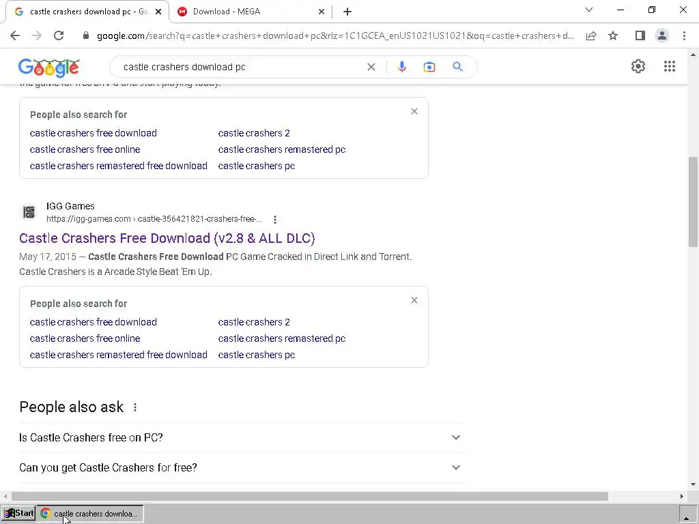Click the horizontal scrollbar thumb
This screenshot has width=699, height=524.
[x=310, y=497]
